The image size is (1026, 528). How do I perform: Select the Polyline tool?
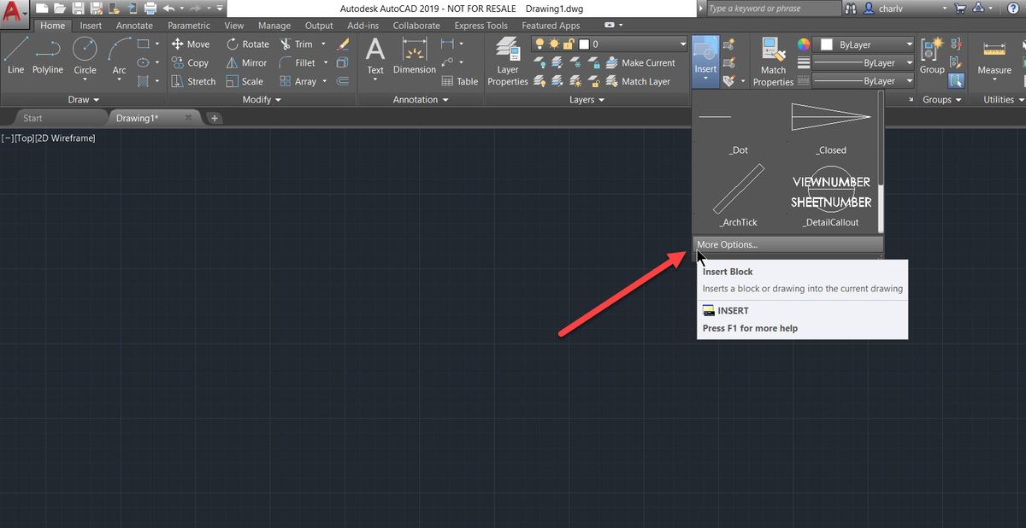[48, 56]
